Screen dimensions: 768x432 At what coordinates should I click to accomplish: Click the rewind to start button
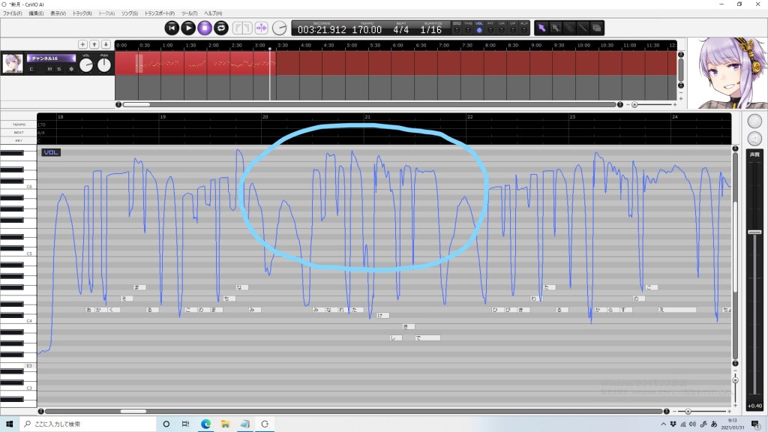(172, 28)
